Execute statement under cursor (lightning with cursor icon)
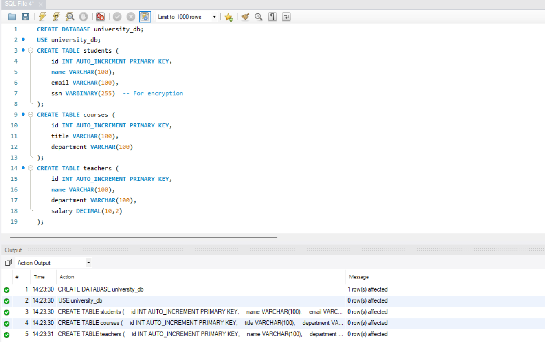The height and width of the screenshot is (342, 545). pos(56,17)
